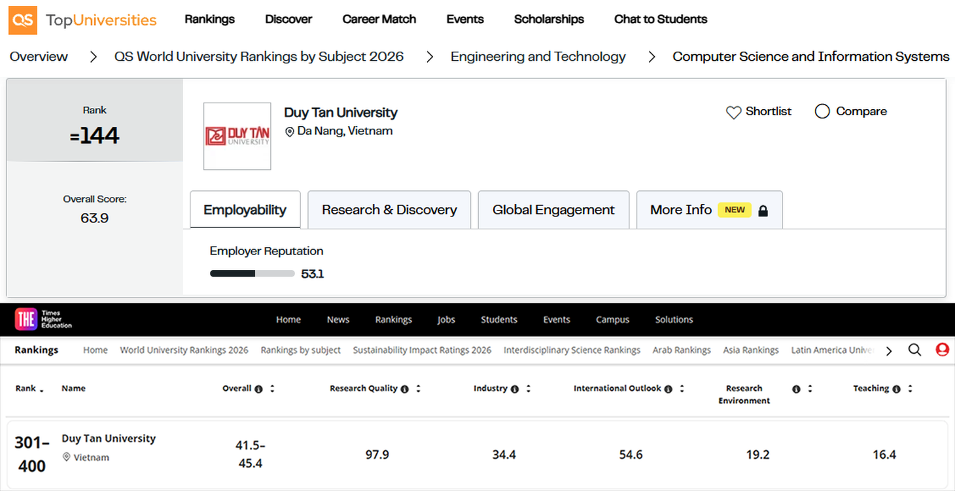
Task: Open Duy Tan University in the THE table
Action: pos(109,439)
